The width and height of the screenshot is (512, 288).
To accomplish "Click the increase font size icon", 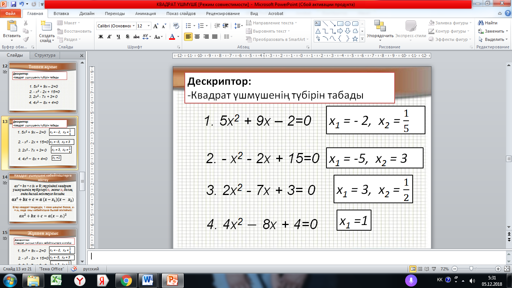I will coord(156,26).
